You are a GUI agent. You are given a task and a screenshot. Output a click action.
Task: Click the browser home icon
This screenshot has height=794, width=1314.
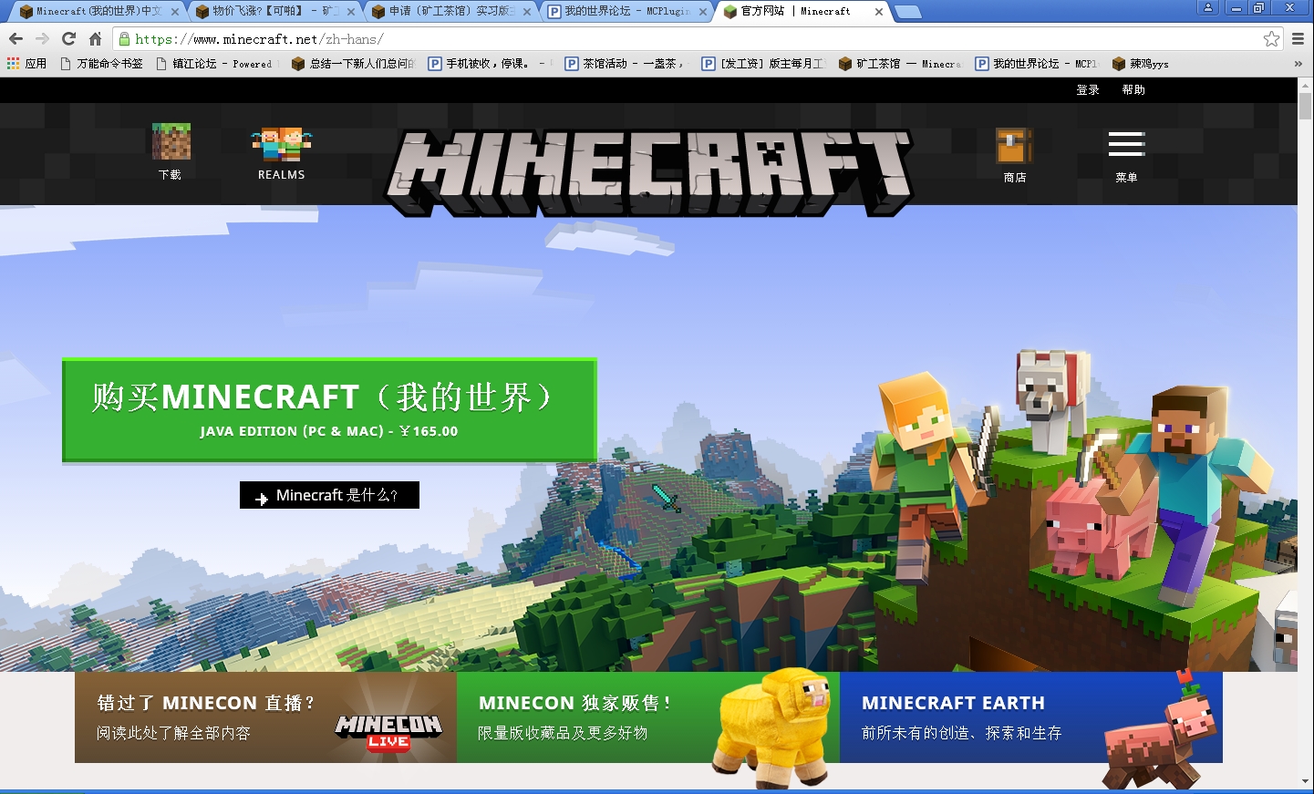tap(95, 38)
